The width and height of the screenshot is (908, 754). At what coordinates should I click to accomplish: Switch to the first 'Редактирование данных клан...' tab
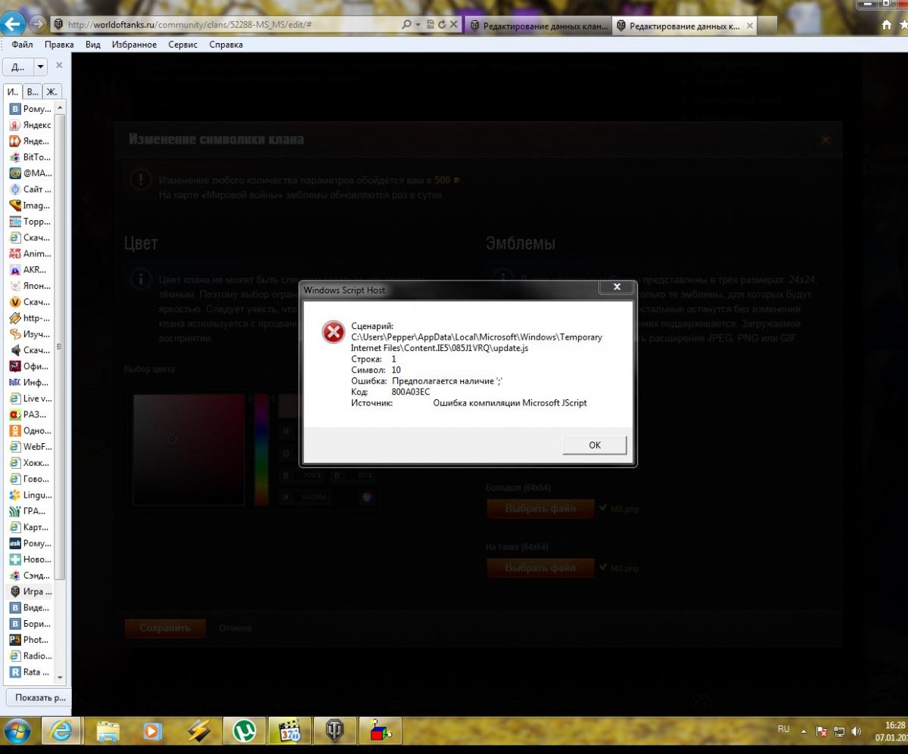539,25
